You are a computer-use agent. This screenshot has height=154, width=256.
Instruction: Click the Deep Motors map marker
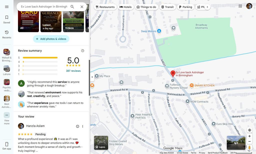click(159, 31)
